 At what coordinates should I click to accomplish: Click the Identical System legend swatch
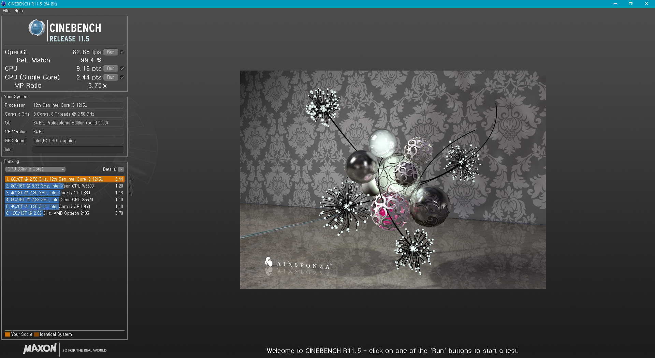point(36,334)
